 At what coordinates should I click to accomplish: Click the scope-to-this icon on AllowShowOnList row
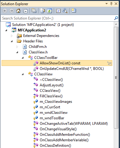click(109, 63)
